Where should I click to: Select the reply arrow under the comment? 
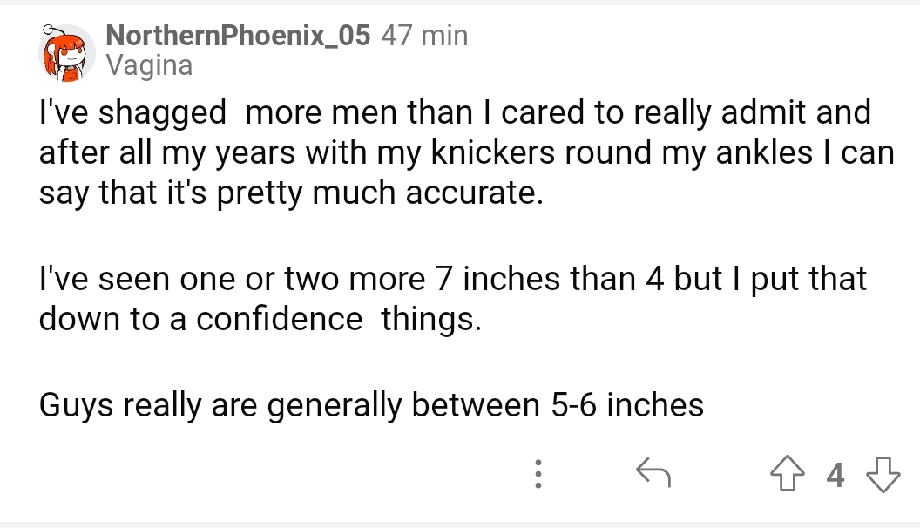click(x=654, y=473)
